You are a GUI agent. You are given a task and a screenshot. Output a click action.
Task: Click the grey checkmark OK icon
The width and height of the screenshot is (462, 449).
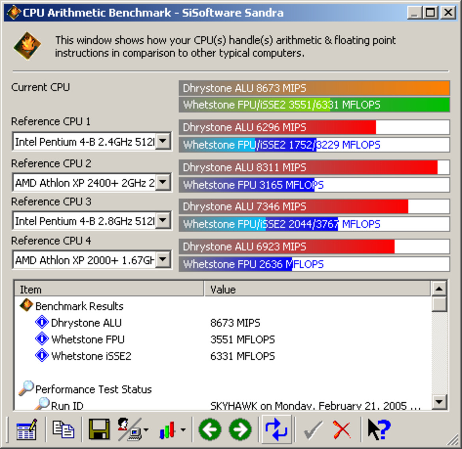click(x=313, y=430)
